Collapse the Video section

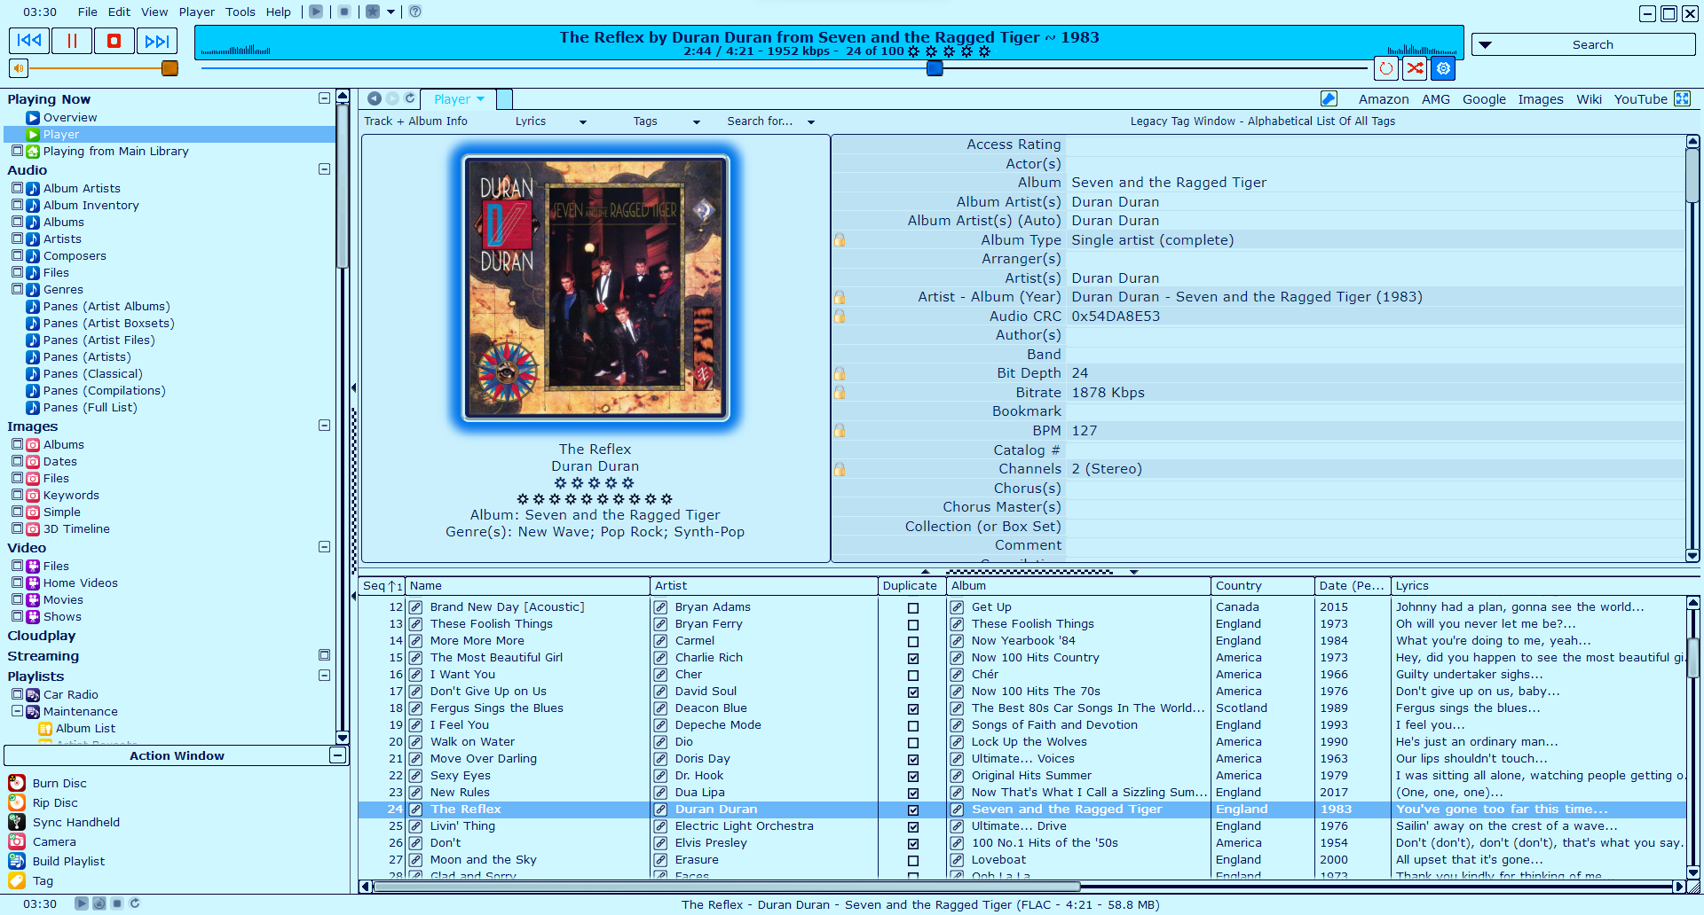click(x=324, y=547)
